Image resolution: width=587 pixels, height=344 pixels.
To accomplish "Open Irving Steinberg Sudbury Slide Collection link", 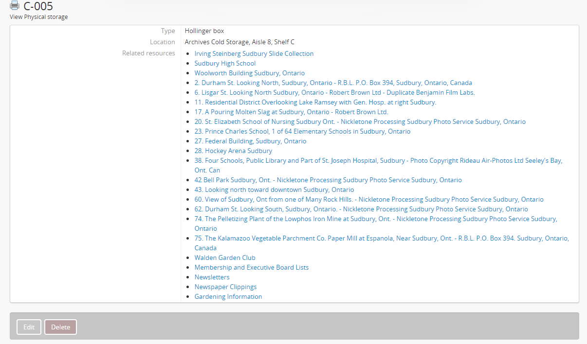I will pyautogui.click(x=254, y=53).
